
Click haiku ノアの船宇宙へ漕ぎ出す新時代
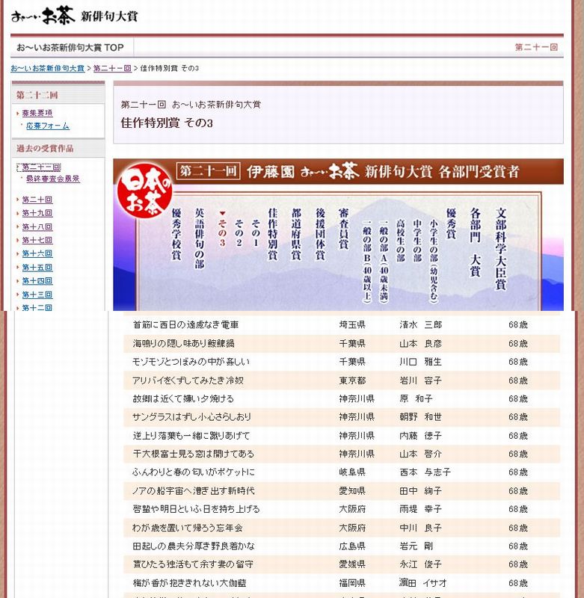click(194, 490)
